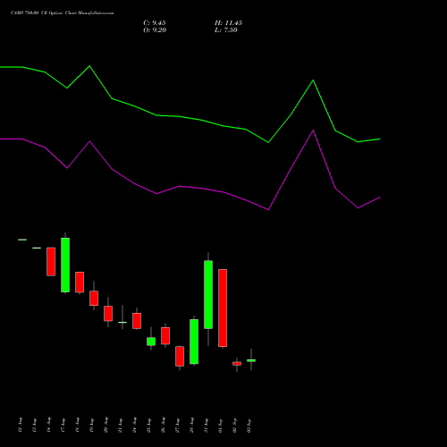Select the red candle for 14 Aug
The height and width of the screenshot is (447, 447).
pyautogui.click(x=51, y=261)
